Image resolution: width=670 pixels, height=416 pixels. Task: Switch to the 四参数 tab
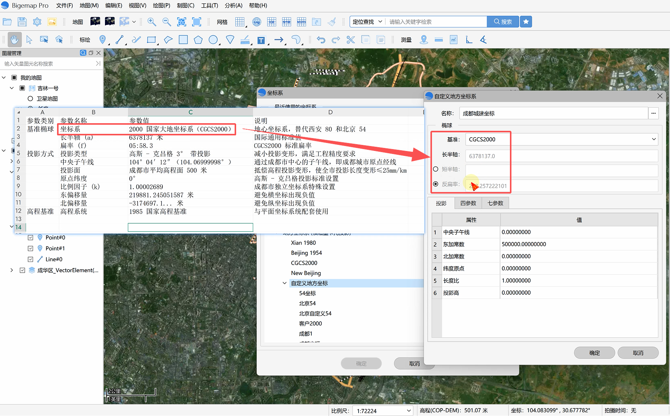tap(468, 203)
